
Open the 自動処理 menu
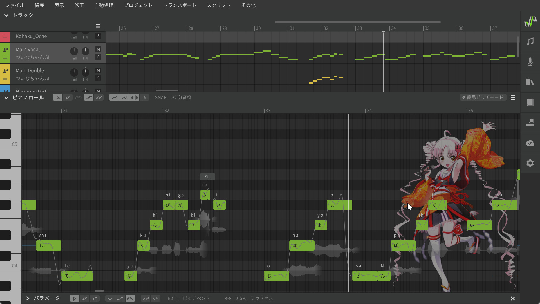104,5
